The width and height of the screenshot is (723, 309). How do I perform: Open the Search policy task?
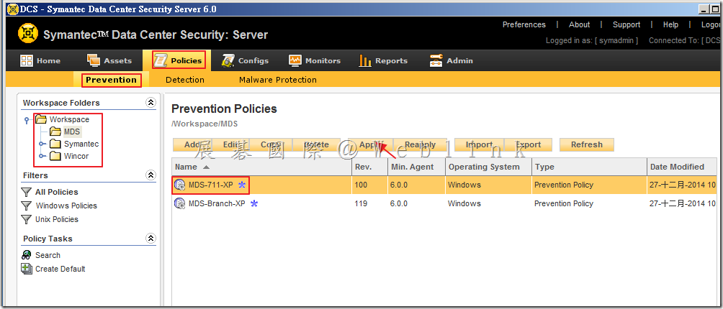[48, 255]
